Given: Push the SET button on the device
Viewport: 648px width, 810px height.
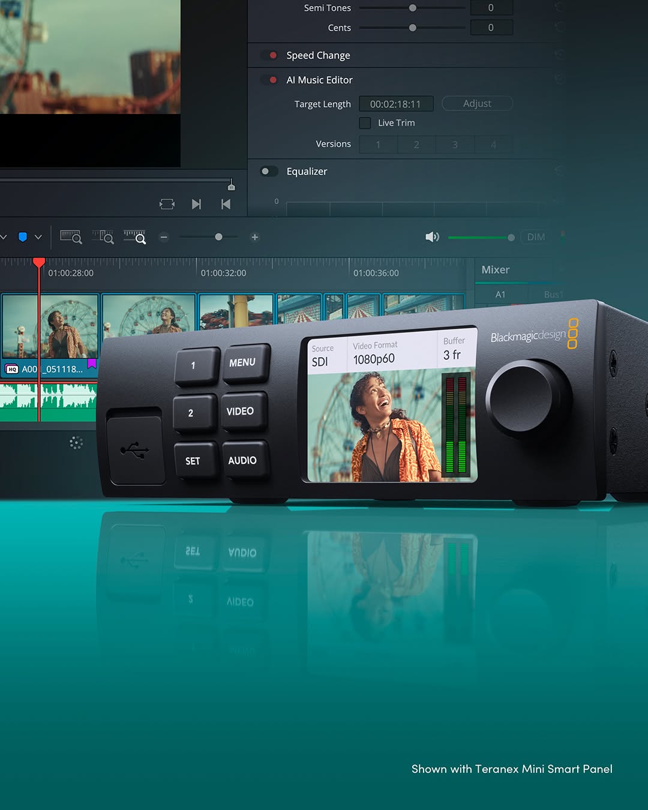Looking at the screenshot, I should pyautogui.click(x=195, y=461).
